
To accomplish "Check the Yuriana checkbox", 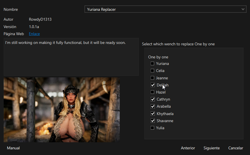I will (152, 63).
